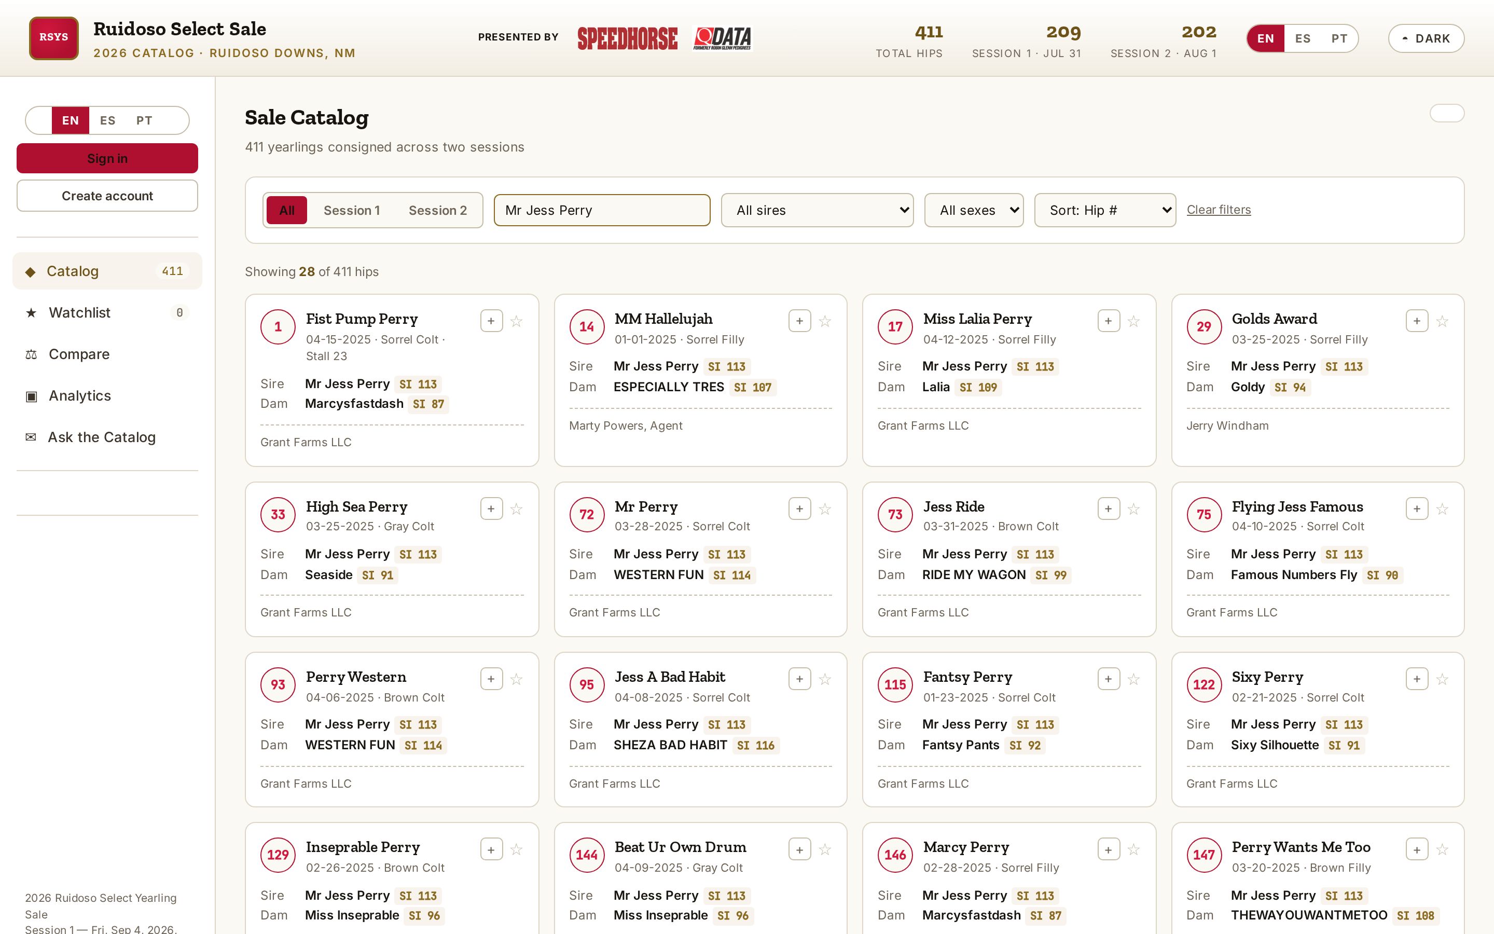This screenshot has width=1494, height=934.
Task: Open Analytics in sidebar
Action: 107,395
